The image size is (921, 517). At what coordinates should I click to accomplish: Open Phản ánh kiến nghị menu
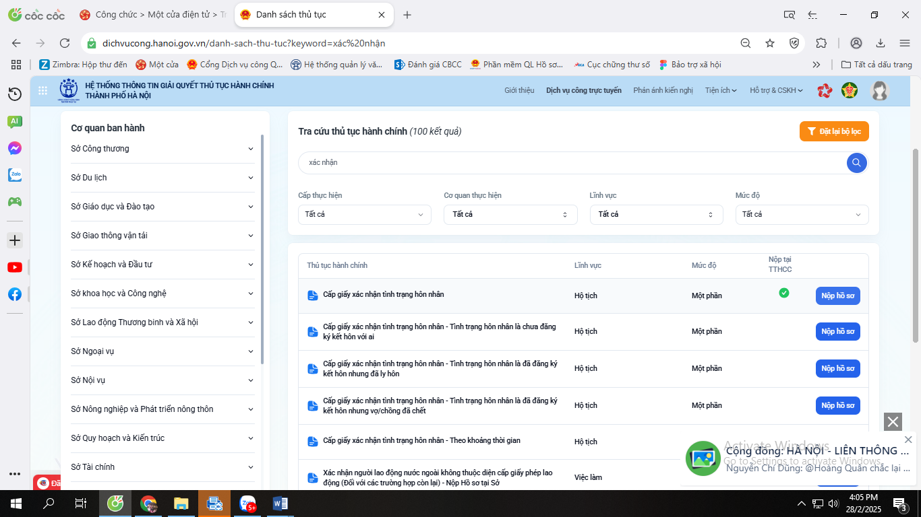[x=663, y=90]
